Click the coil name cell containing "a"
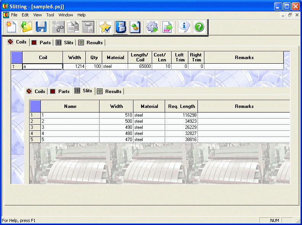The width and height of the screenshot is (302, 225). click(42, 66)
